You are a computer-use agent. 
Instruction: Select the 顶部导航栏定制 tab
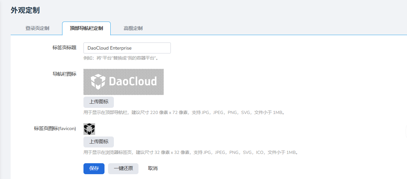[x=86, y=28]
